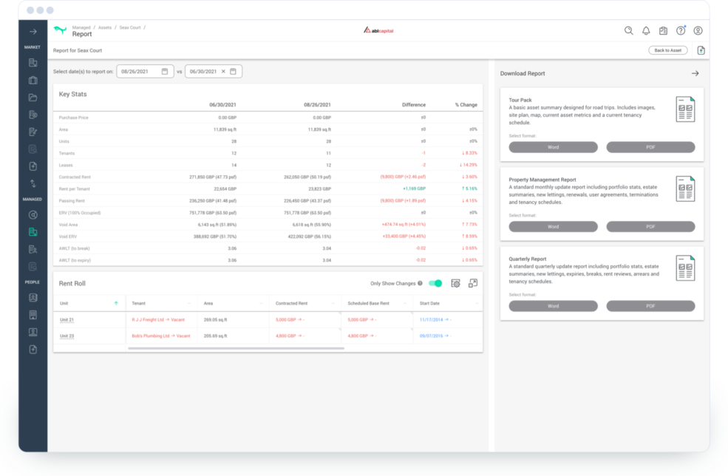Screen dimensions: 728x476
Task: Download Quarterly Report as Word
Action: click(x=553, y=306)
